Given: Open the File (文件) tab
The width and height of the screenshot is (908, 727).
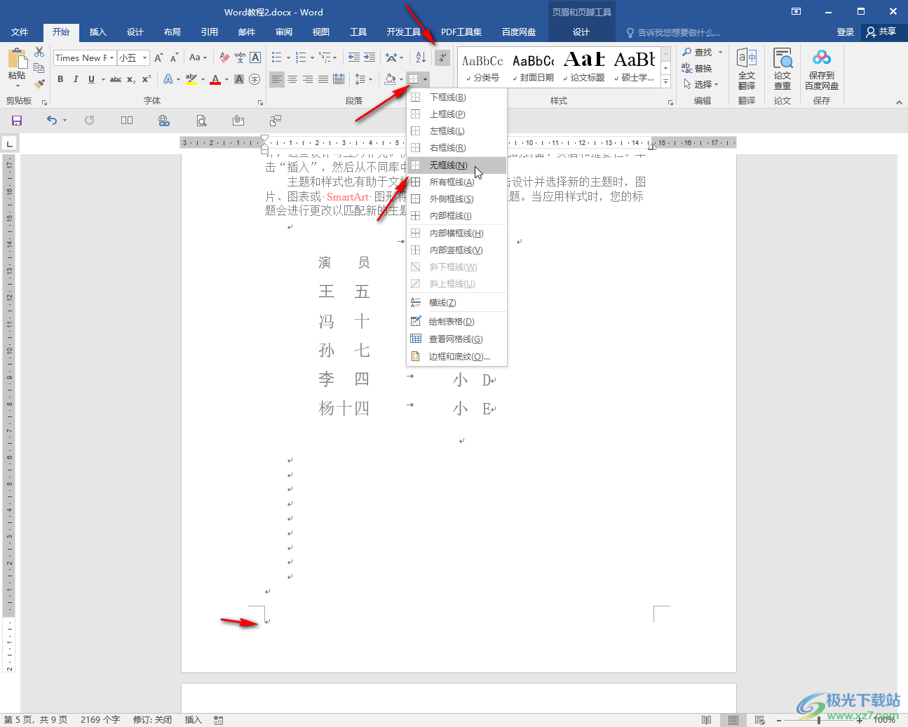Looking at the screenshot, I should point(20,32).
